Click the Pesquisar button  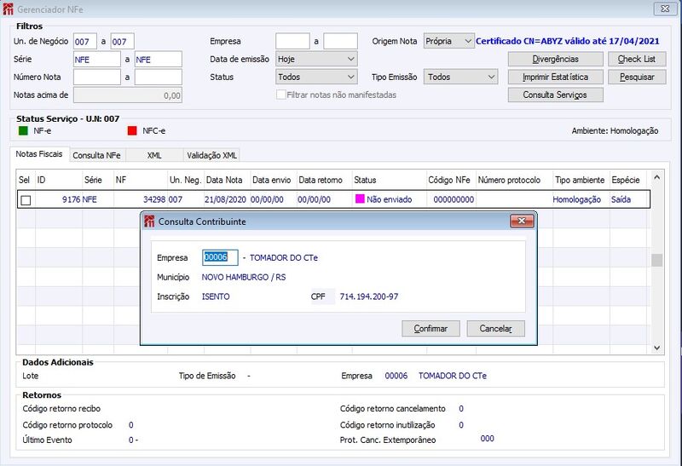tap(637, 77)
